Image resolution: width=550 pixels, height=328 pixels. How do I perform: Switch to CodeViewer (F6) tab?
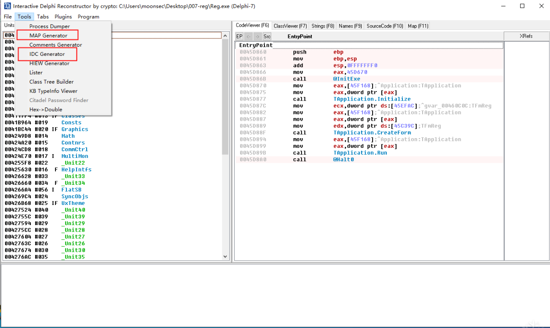(253, 26)
